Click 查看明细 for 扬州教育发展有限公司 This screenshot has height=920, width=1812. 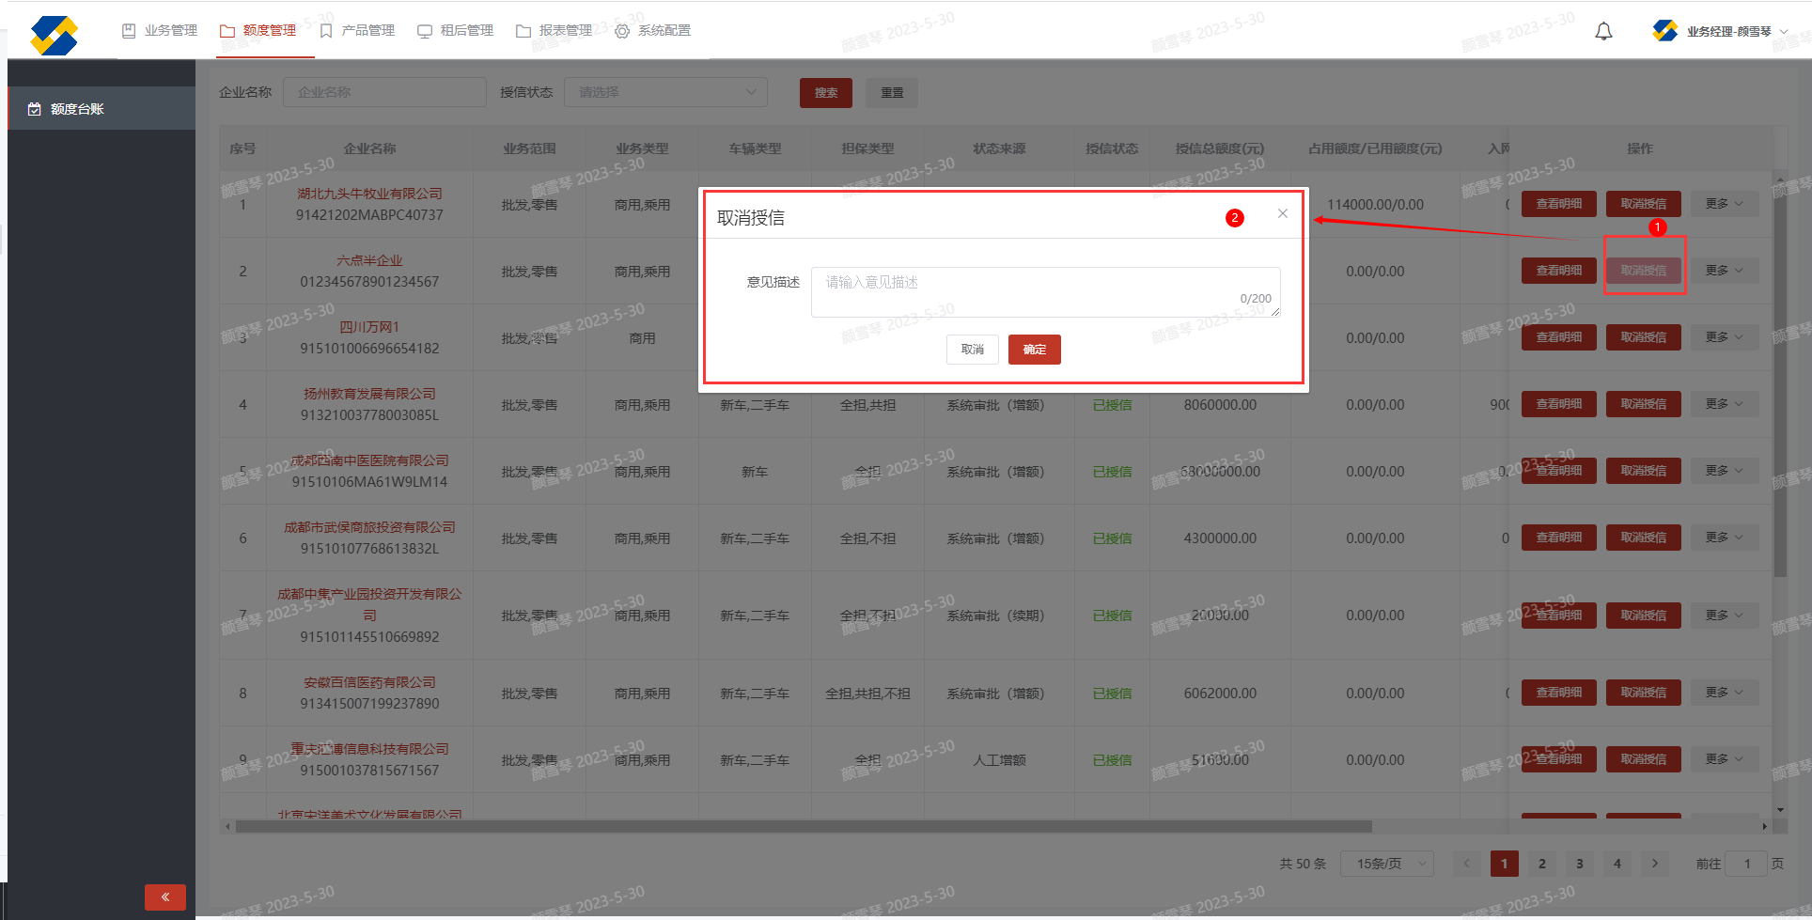pos(1558,404)
